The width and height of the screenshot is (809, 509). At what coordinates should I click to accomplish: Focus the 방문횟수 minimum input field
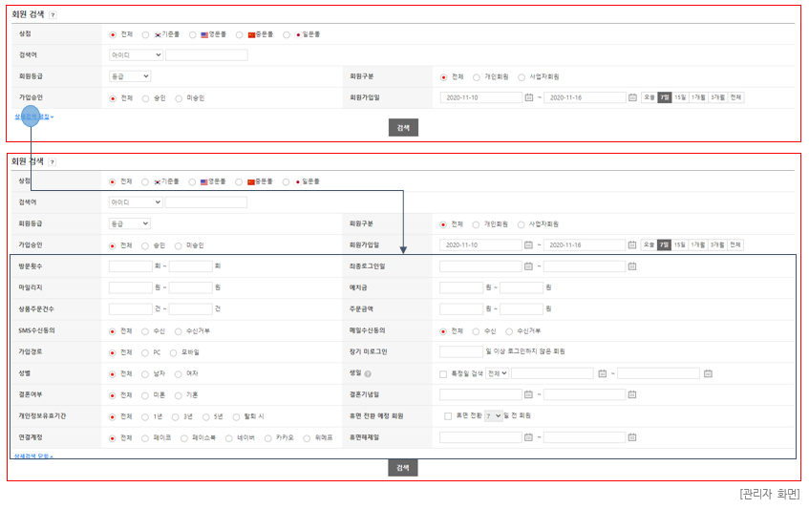coord(131,266)
